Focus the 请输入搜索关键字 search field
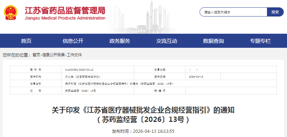 (x=233, y=12)
